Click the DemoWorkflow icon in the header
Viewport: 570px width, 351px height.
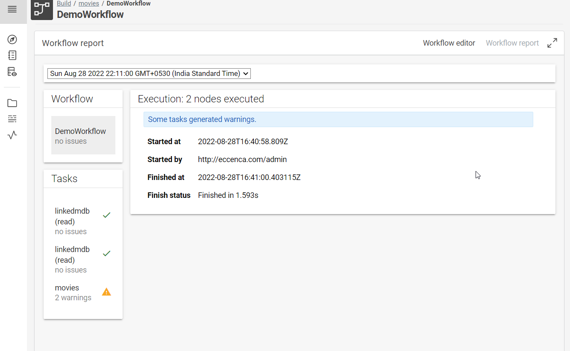41,9
